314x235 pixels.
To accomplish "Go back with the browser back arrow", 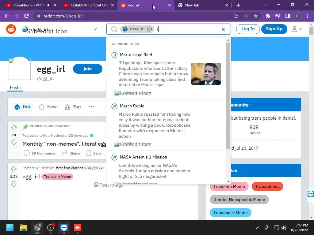I will pyautogui.click(x=7, y=16).
